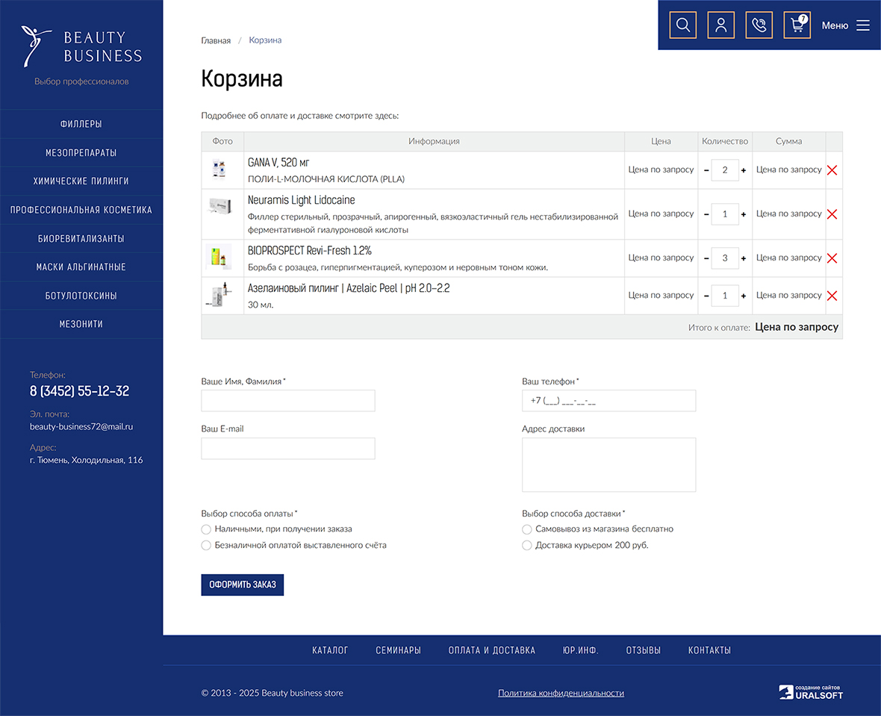The image size is (881, 716).
Task: Click the Адрес доставки text area
Action: (x=608, y=464)
